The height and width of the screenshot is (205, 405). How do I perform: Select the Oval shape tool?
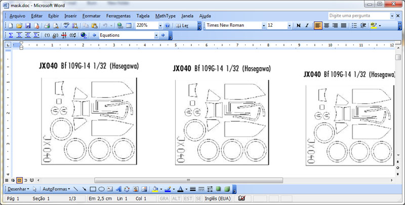point(102,189)
